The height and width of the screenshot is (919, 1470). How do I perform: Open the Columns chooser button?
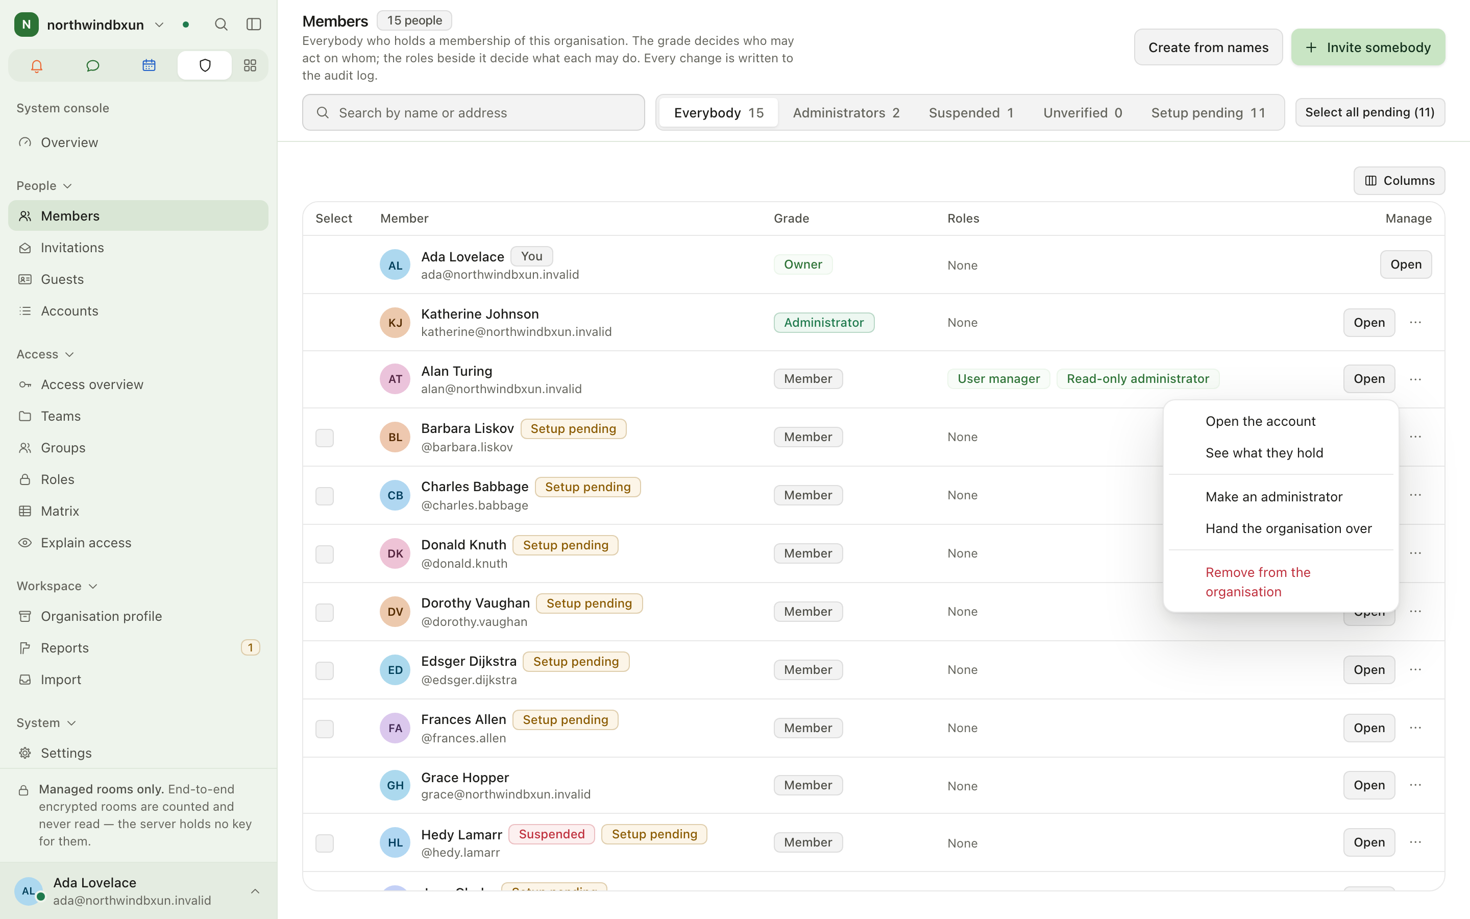point(1399,181)
